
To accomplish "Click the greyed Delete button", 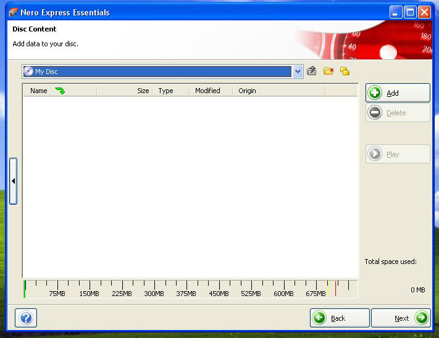I will pos(398,113).
